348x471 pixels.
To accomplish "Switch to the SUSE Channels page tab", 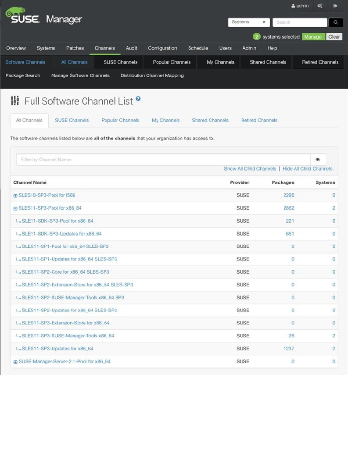I will [x=72, y=120].
